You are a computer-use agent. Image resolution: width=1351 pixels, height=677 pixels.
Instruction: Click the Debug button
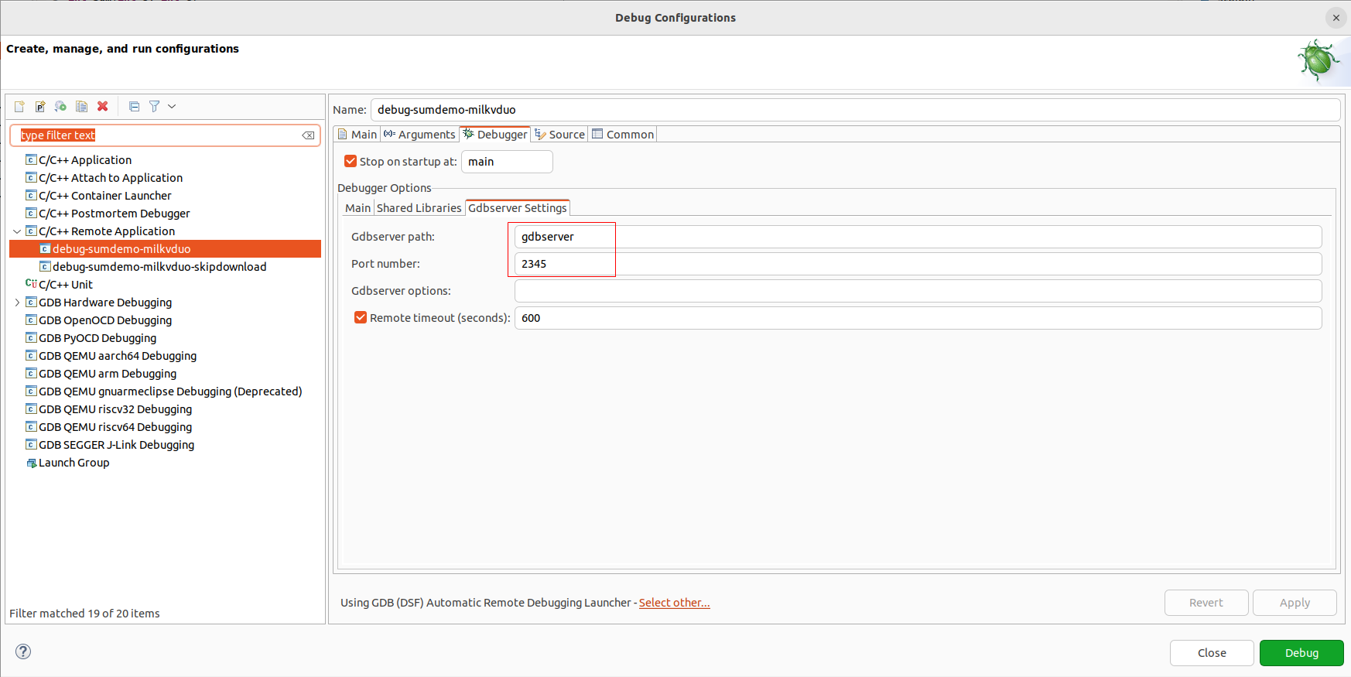pyautogui.click(x=1301, y=653)
